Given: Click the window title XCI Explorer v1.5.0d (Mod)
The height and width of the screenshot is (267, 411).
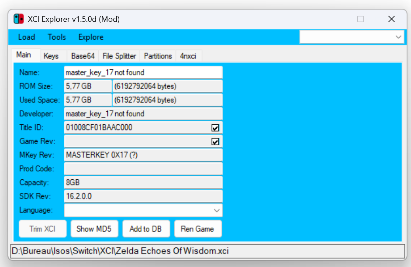Looking at the screenshot, I should click(74, 19).
